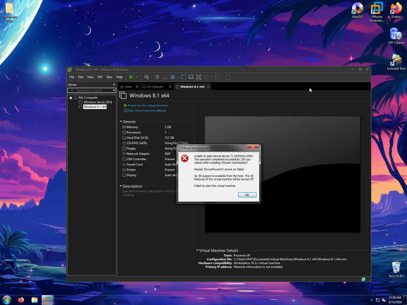The height and width of the screenshot is (305, 407).
Task: Open the UltraISO desktop shortcut
Action: [357, 10]
